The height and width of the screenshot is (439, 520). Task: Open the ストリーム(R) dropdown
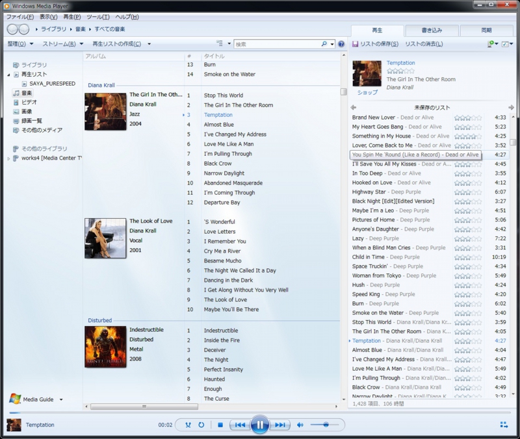tap(62, 44)
